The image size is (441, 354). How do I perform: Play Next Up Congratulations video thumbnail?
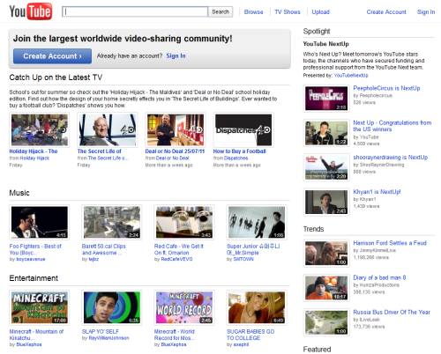click(x=326, y=133)
